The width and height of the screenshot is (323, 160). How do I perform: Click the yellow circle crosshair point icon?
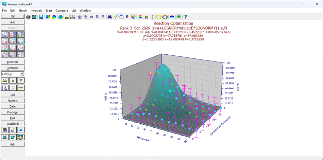(x=21, y=88)
